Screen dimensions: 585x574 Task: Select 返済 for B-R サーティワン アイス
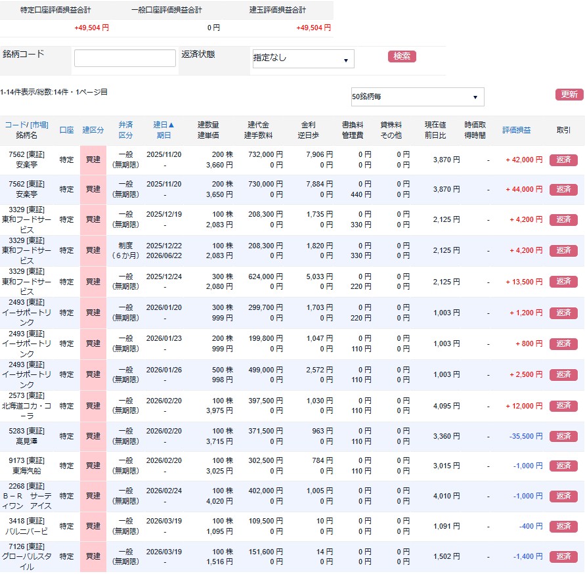[563, 497]
